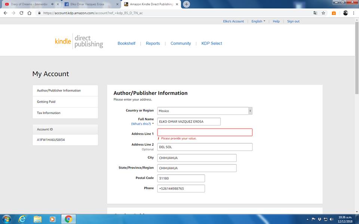Click the empty Address Line 1 field

pyautogui.click(x=205, y=132)
